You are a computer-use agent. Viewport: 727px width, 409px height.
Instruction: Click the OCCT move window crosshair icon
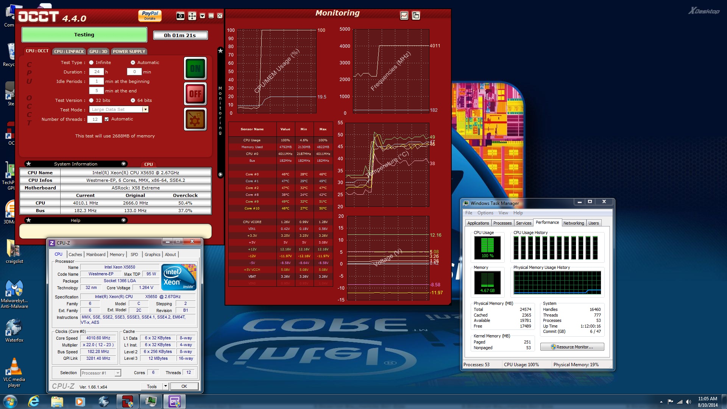(192, 16)
